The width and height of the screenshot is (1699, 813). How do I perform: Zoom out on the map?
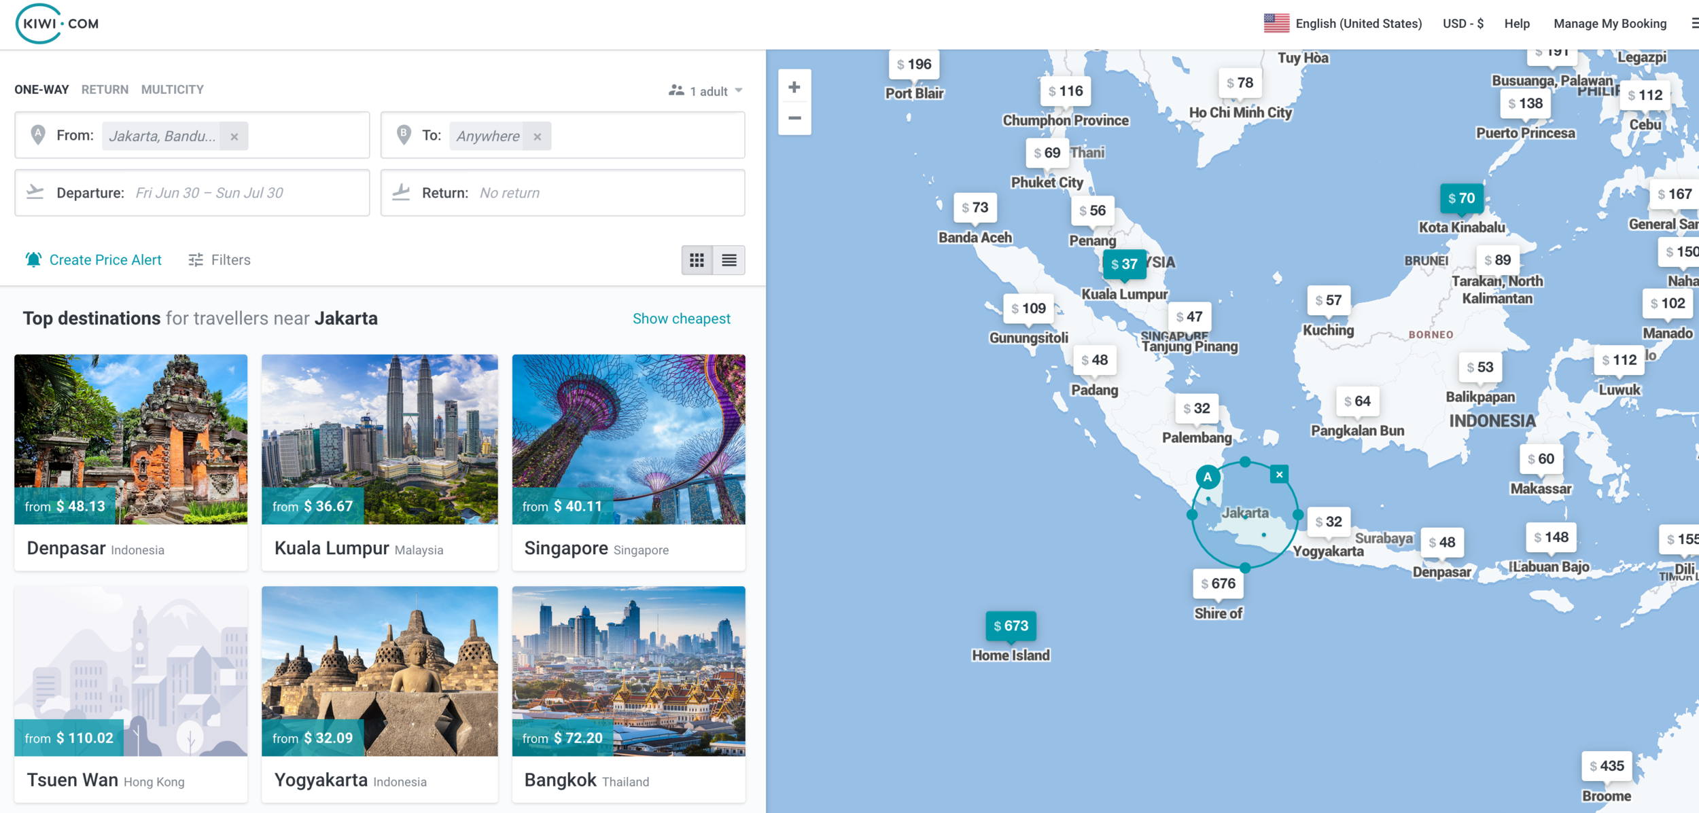(x=794, y=118)
